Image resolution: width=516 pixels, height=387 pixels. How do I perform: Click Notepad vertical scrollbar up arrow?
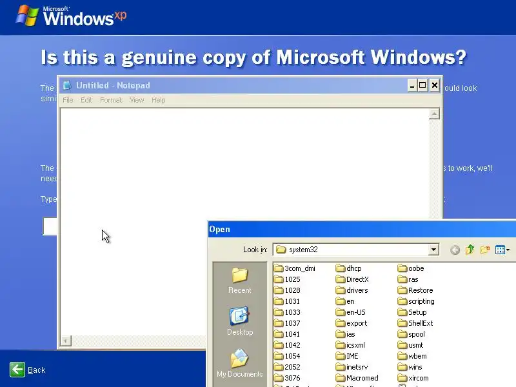(434, 114)
